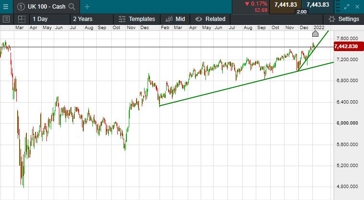Open the Templates menu

(137, 19)
